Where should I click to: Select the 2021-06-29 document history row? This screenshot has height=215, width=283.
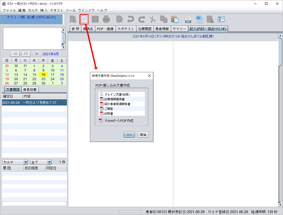(34, 102)
